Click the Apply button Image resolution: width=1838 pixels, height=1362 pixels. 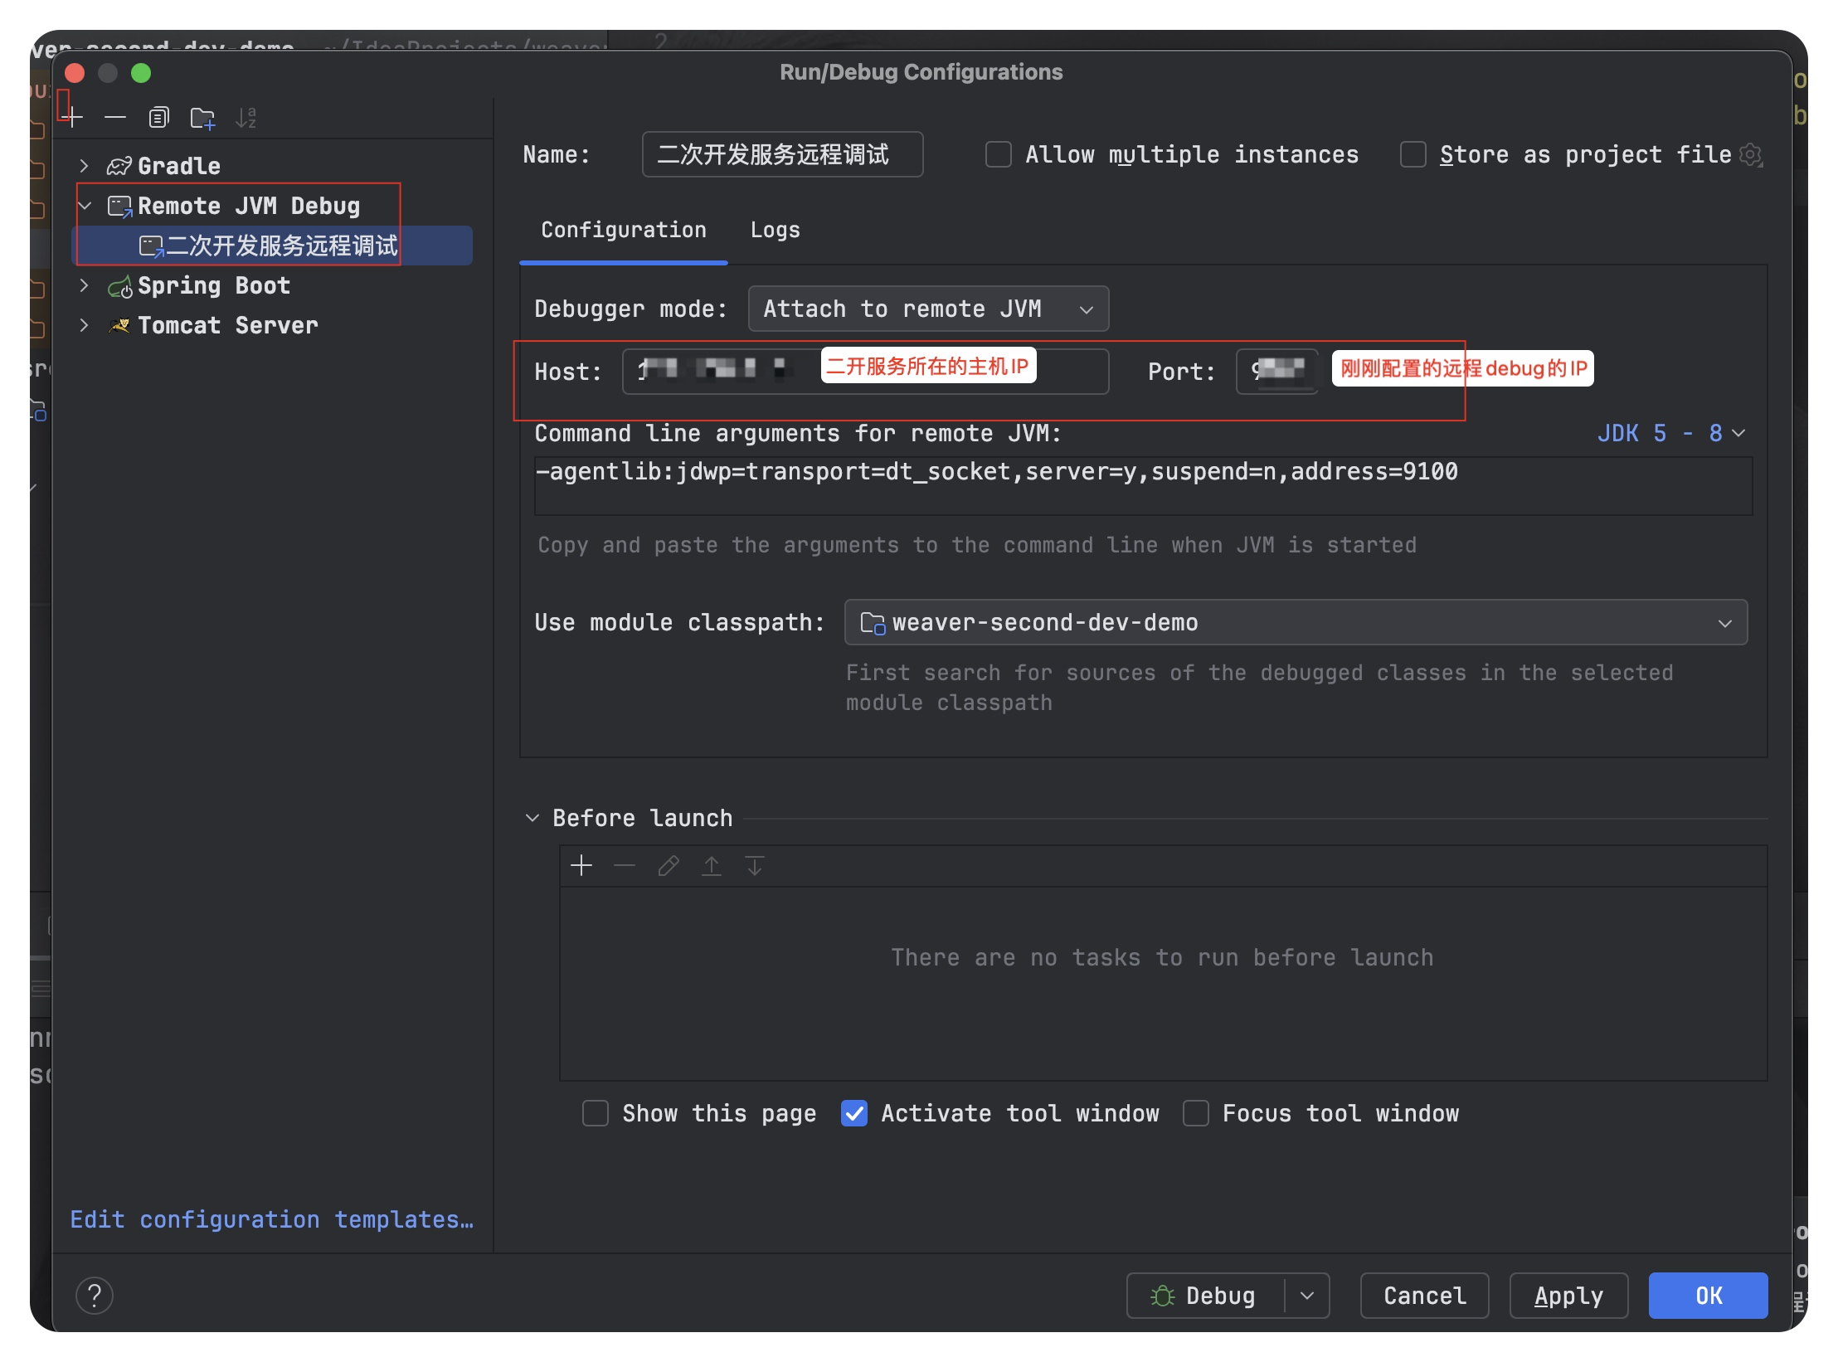click(1568, 1295)
